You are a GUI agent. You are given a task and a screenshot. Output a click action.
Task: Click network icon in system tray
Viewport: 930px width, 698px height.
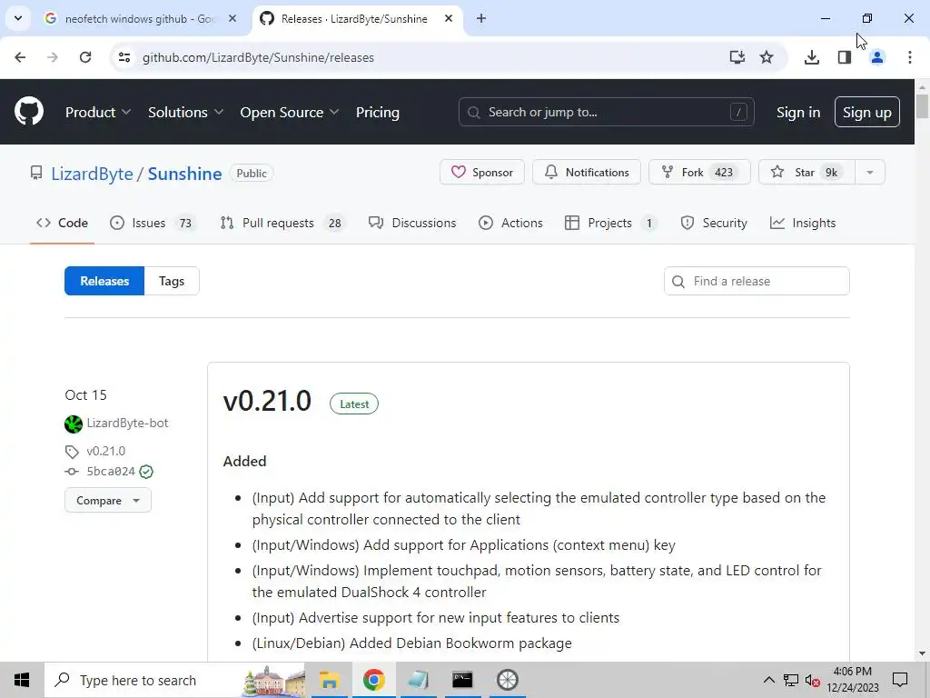click(x=791, y=680)
